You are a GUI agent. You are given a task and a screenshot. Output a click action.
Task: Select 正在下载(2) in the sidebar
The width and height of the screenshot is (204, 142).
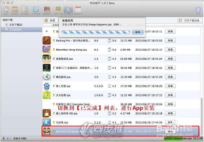pos(14,25)
